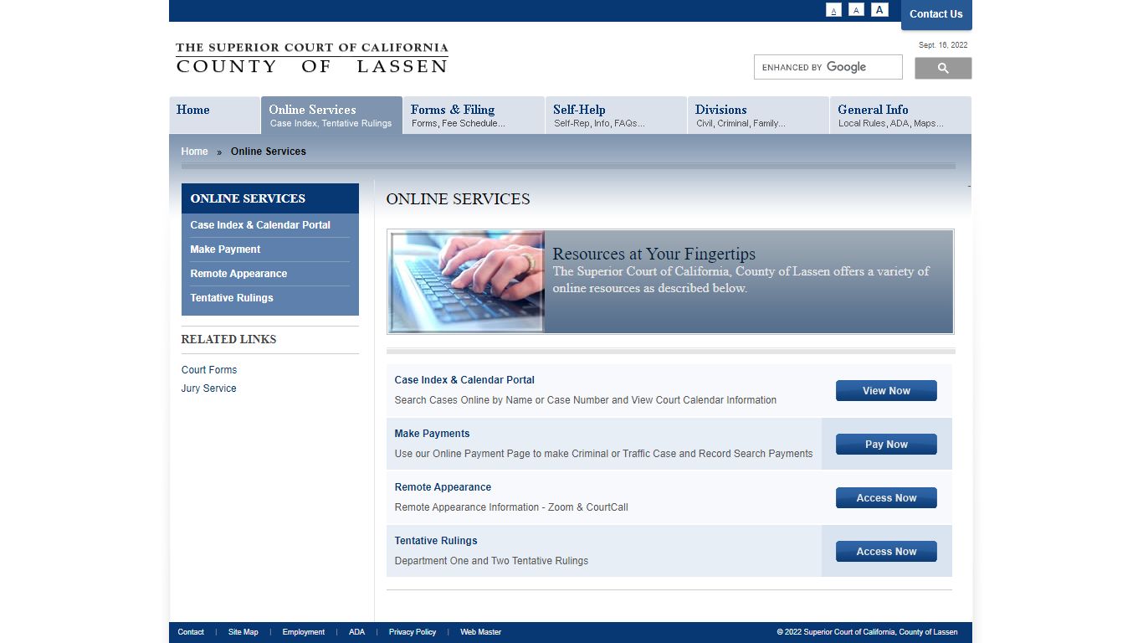The height and width of the screenshot is (643, 1143).
Task: Click Access Now for Tentative Rulings
Action: (886, 552)
